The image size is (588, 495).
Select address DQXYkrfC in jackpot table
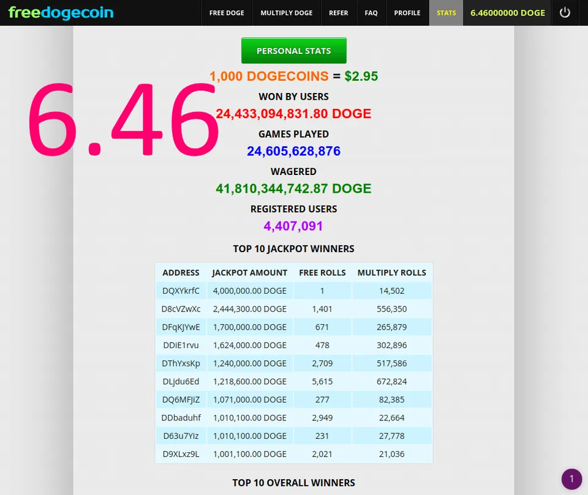(181, 291)
